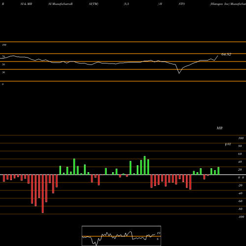Click the 20 label on the MR axis
Viewport: 246px width, 246px height.
click(x=240, y=170)
